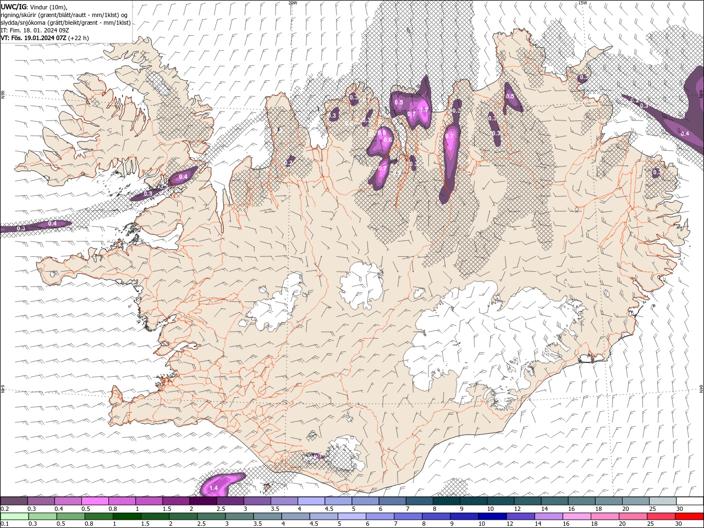
Task: Click the "rigning/skúrir" header line
Action: [x=64, y=14]
